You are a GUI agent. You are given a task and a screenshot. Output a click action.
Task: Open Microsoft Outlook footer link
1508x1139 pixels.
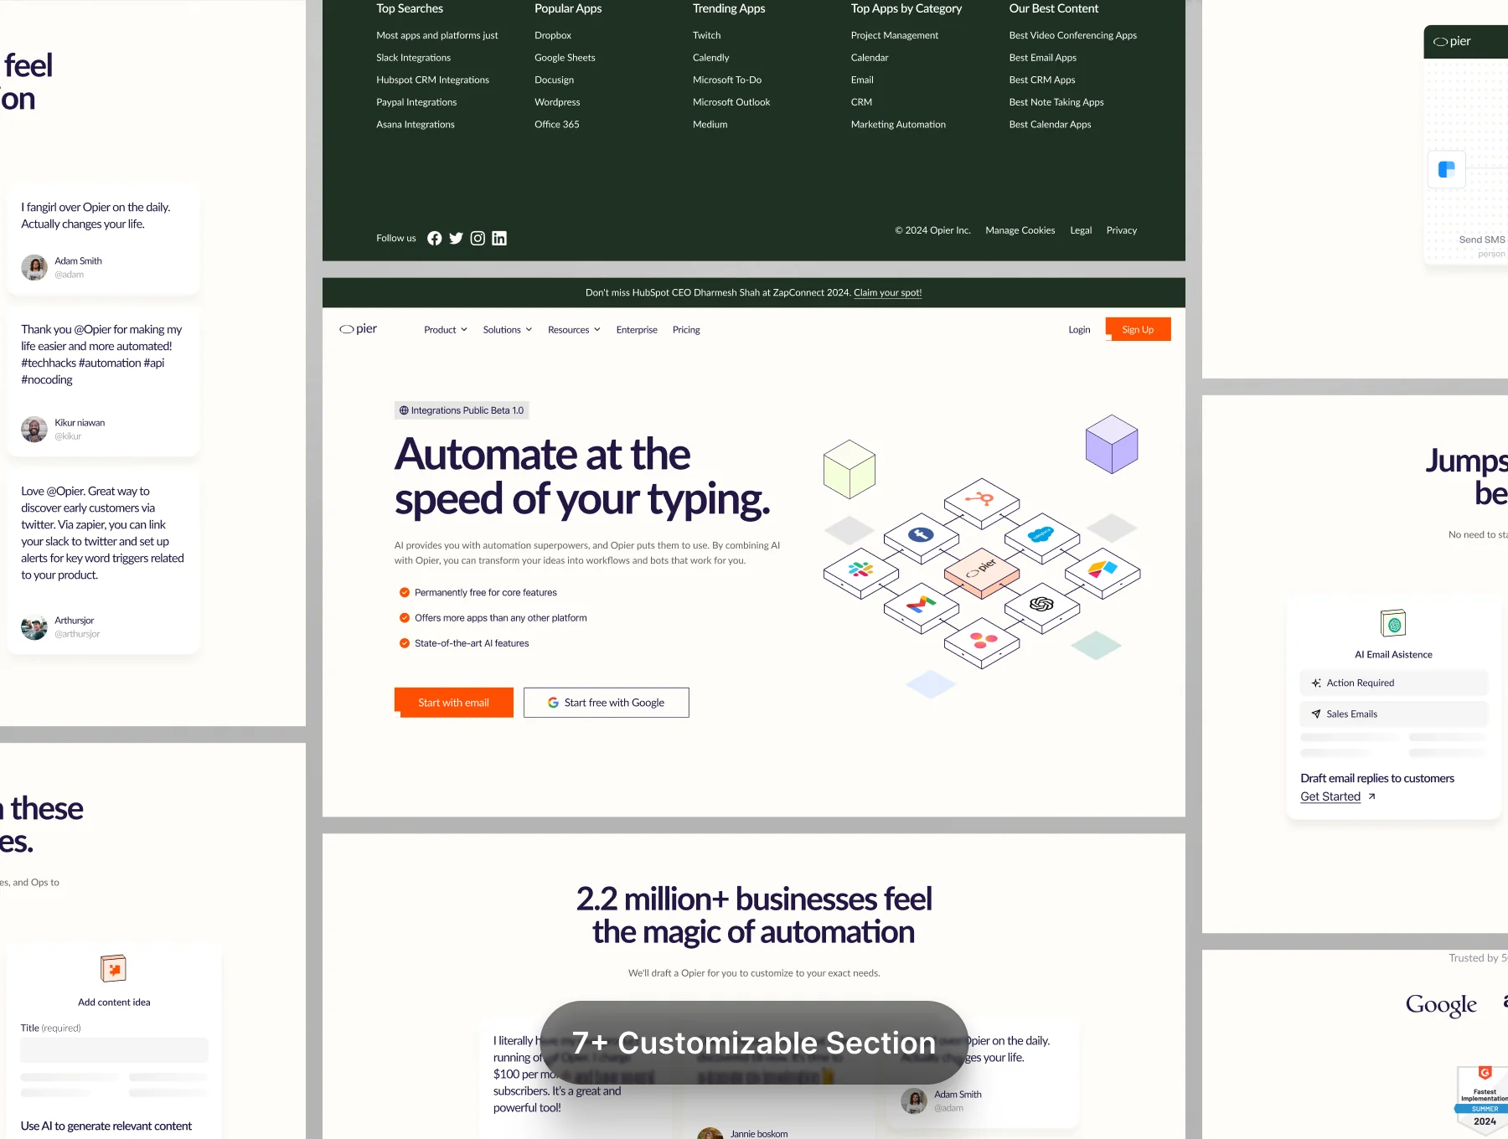731,102
